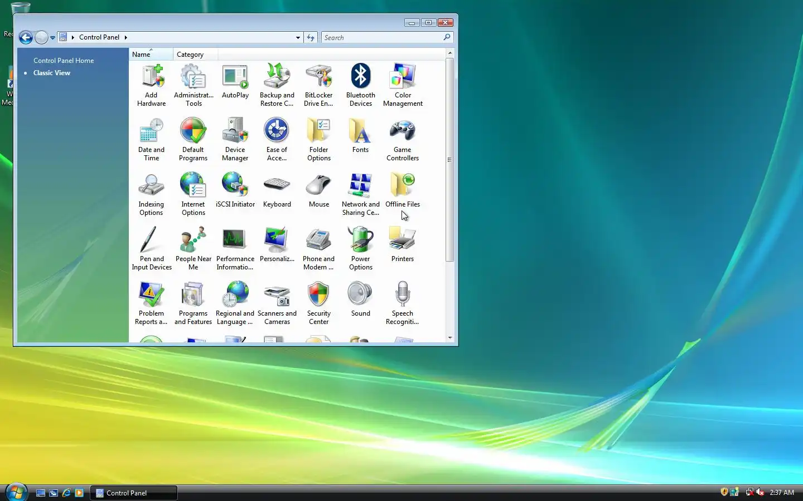Image resolution: width=803 pixels, height=501 pixels.
Task: Open Backup and Restore Center
Action: click(277, 85)
